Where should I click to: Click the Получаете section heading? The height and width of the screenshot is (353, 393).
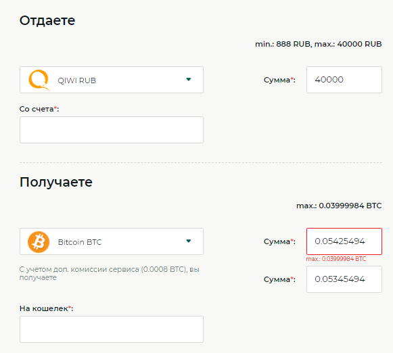[x=56, y=182]
